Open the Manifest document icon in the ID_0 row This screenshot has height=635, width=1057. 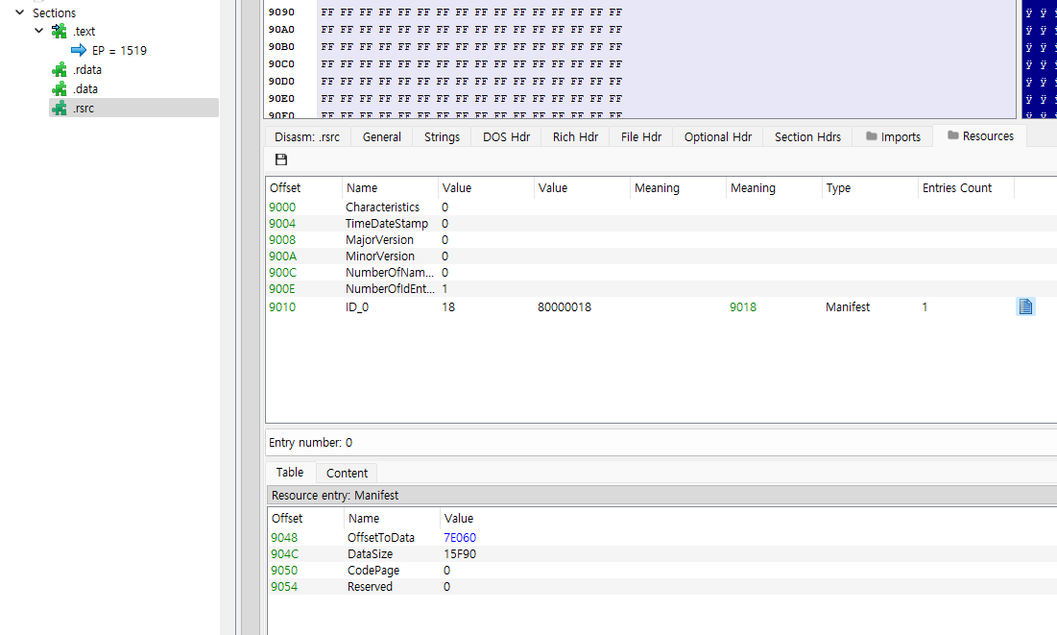coord(1025,306)
